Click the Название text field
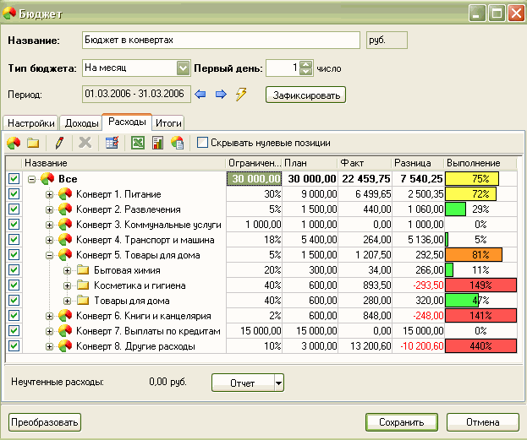The image size is (527, 440). tap(221, 41)
